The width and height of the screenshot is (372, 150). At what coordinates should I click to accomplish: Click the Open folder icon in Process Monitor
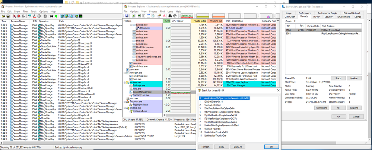(3, 16)
